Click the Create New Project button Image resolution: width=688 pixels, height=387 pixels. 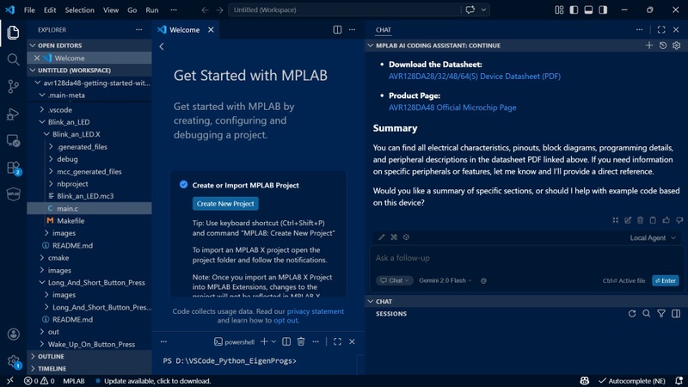click(225, 204)
